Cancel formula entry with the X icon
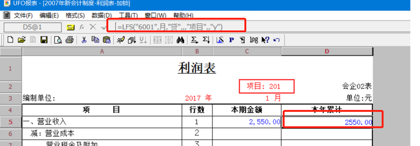The height and width of the screenshot is (146, 420). pos(93,27)
